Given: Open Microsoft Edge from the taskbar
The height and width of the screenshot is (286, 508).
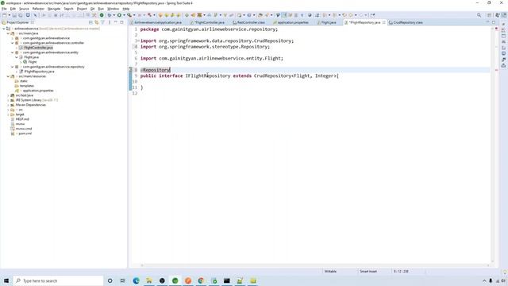Looking at the screenshot, I should coord(136,280).
